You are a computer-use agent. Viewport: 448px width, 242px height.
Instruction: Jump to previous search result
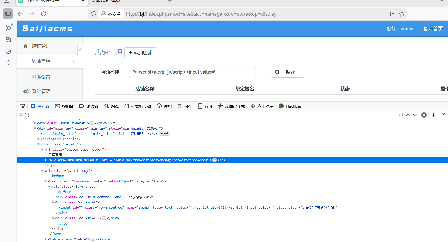408,115
